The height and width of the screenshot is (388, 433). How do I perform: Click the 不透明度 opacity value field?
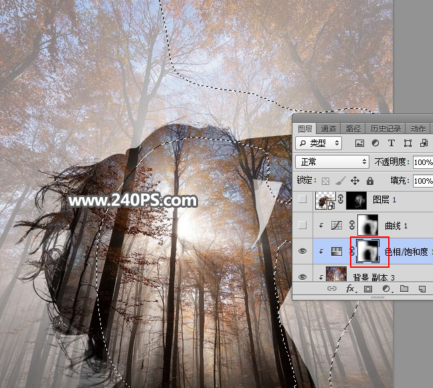[423, 162]
